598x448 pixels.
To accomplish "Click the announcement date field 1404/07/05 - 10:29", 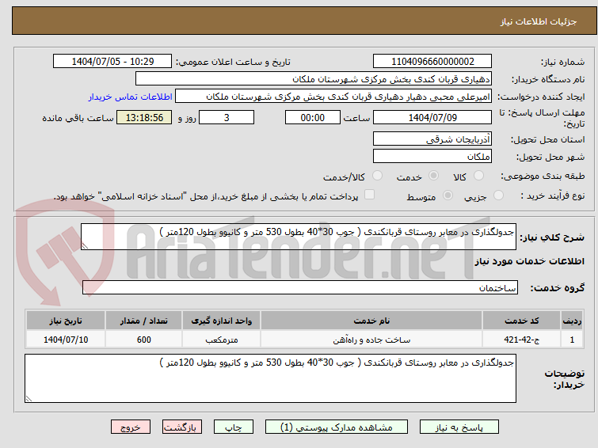I will pyautogui.click(x=112, y=62).
